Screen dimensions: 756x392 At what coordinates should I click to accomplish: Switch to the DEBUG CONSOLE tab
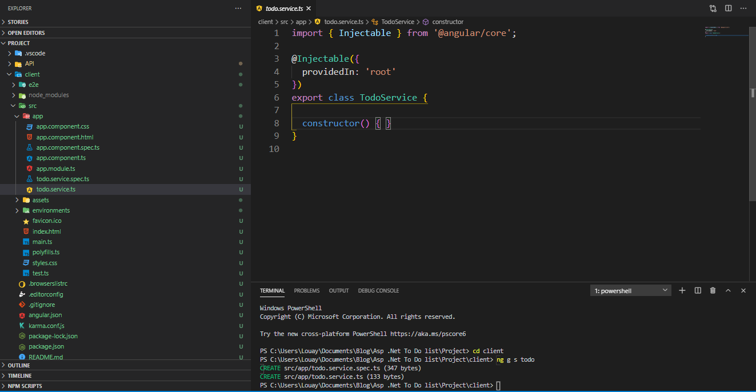coord(378,290)
